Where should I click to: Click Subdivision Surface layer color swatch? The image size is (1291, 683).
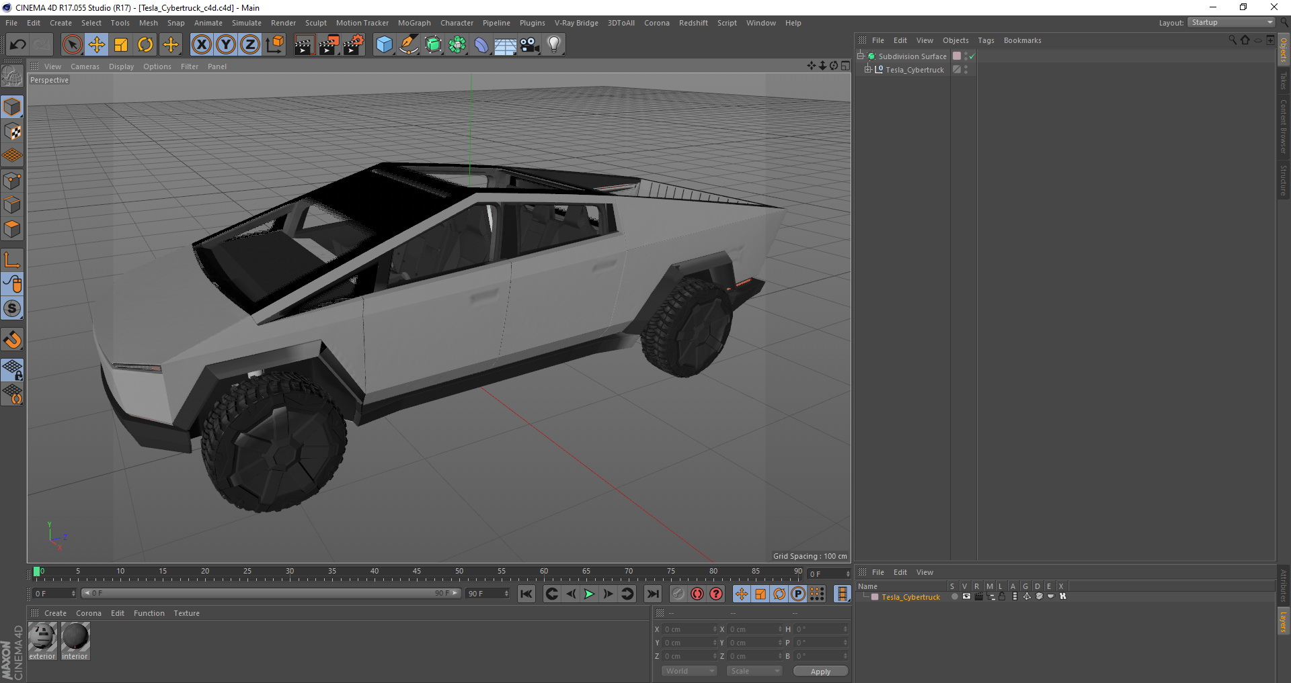click(x=957, y=56)
